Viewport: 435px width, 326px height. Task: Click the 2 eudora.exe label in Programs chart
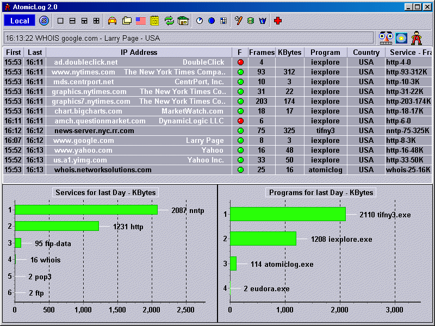266,289
